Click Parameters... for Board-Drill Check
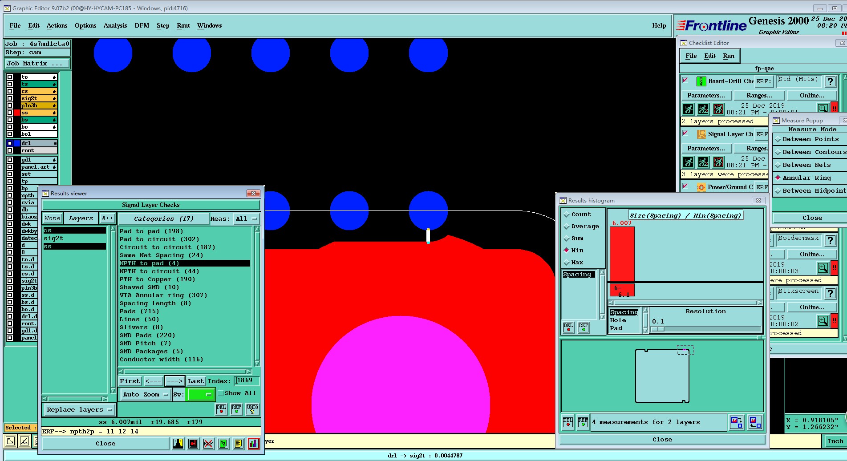This screenshot has height=461, width=847. [706, 96]
